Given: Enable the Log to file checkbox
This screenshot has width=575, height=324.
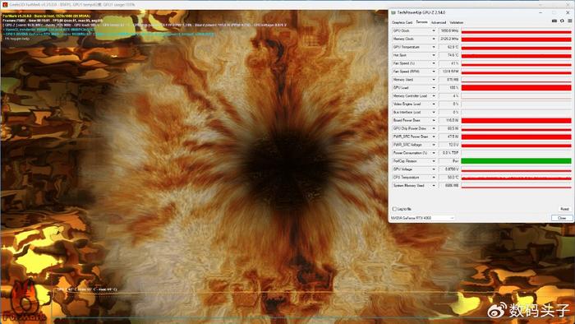Looking at the screenshot, I should tap(394, 209).
